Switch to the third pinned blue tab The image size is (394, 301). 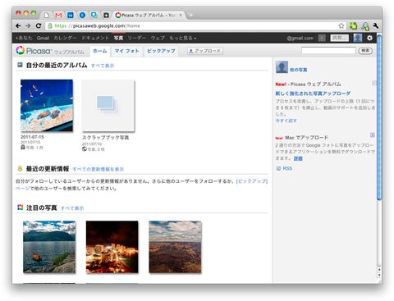(x=71, y=15)
